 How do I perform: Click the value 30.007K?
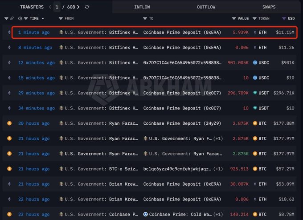pos(239,184)
